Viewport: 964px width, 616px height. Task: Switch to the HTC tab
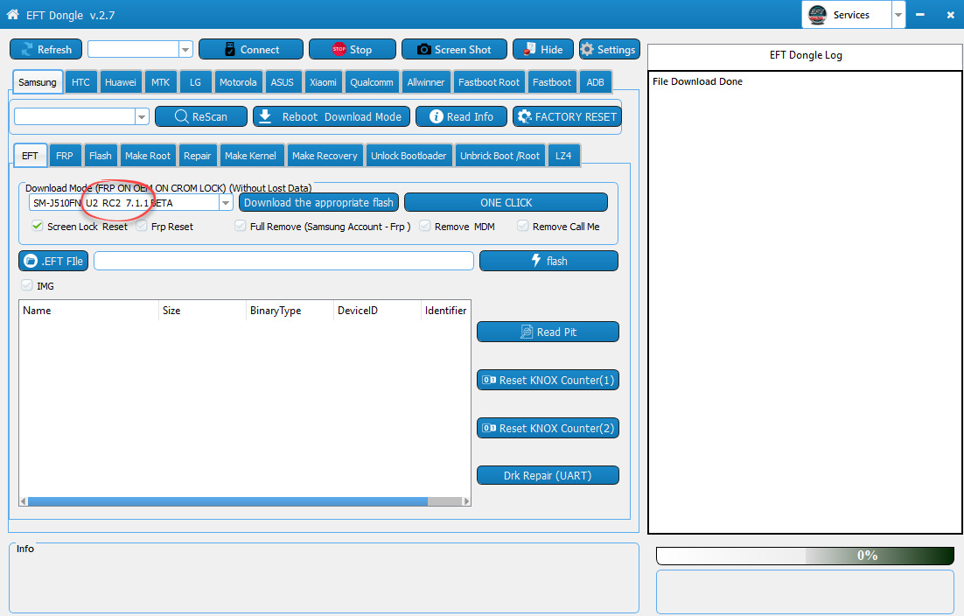pyautogui.click(x=80, y=81)
